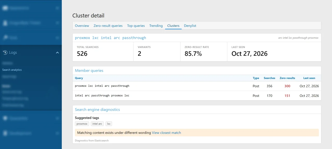Sort by the Zero results column header
The width and height of the screenshot is (332, 149).
287,78
